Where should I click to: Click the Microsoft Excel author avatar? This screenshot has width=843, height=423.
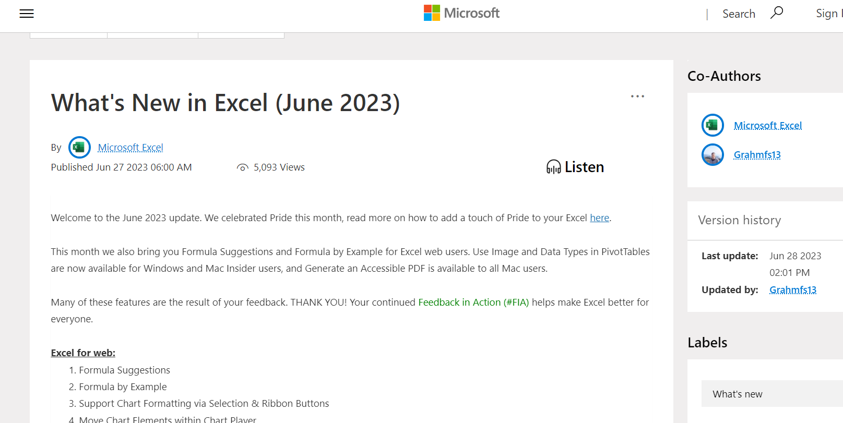79,148
